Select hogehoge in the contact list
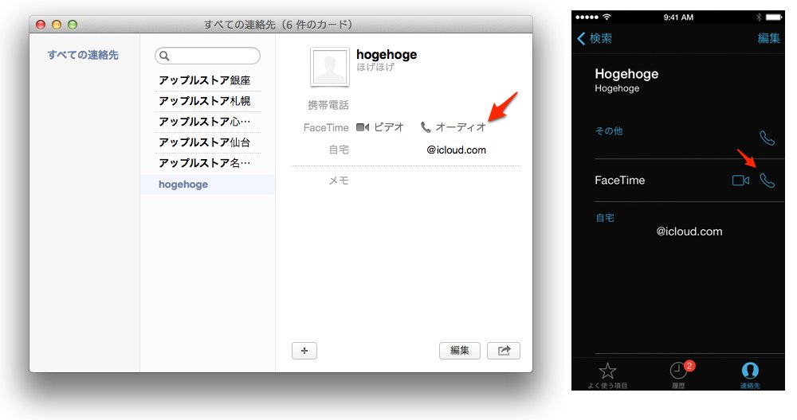797x420 pixels. (x=207, y=184)
